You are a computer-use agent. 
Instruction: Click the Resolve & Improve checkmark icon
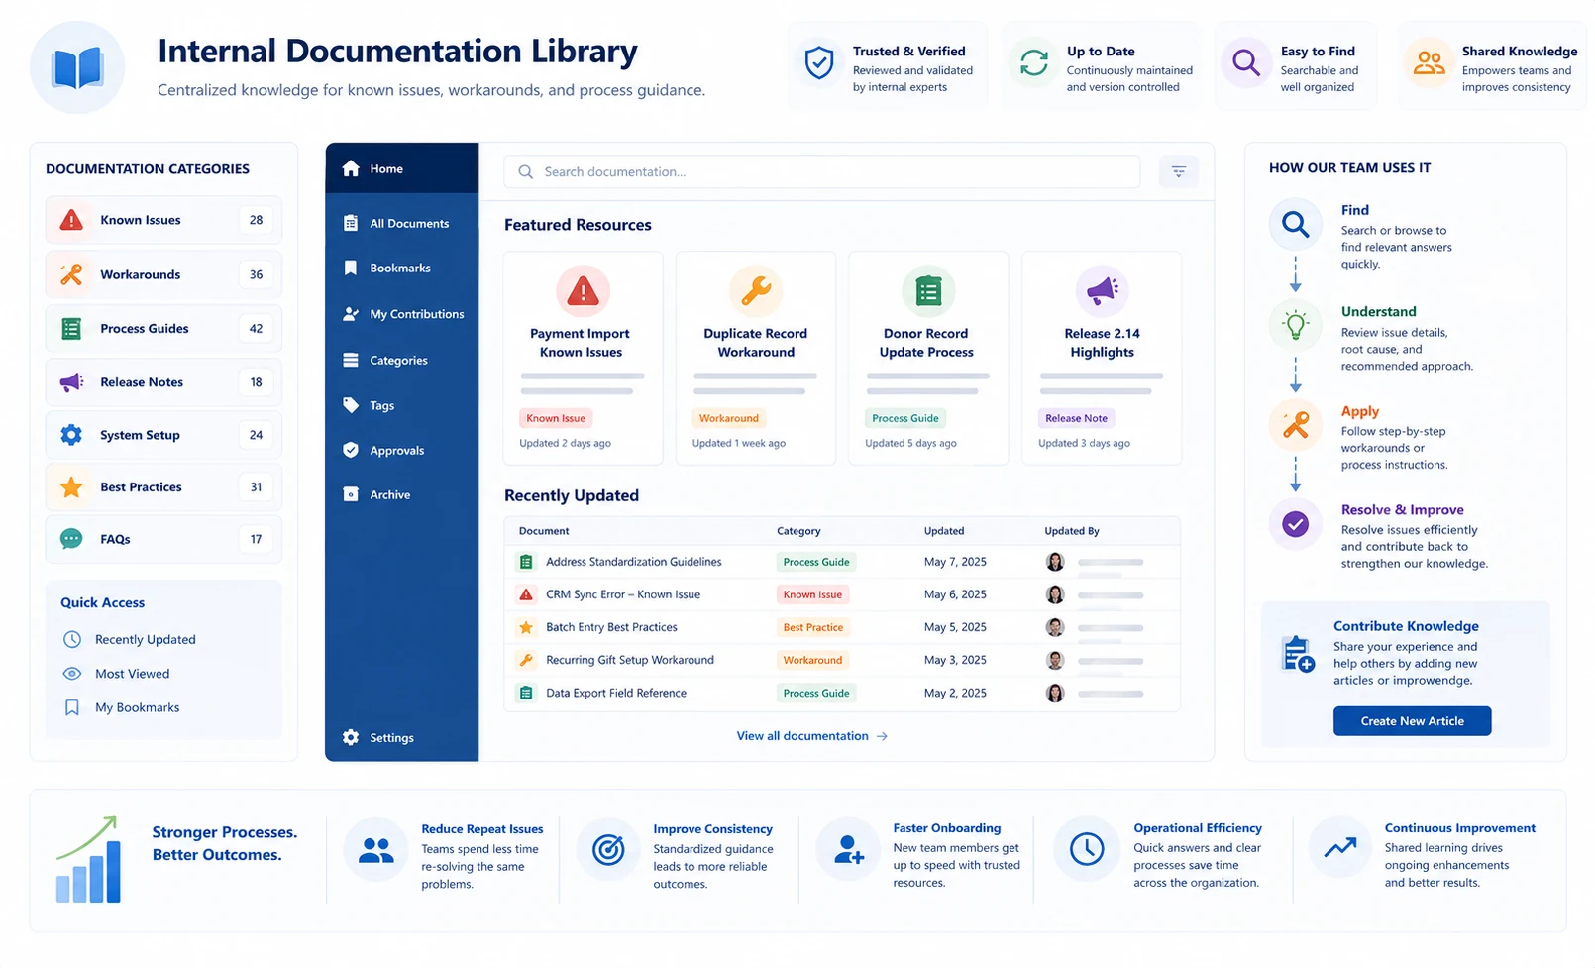click(1295, 524)
